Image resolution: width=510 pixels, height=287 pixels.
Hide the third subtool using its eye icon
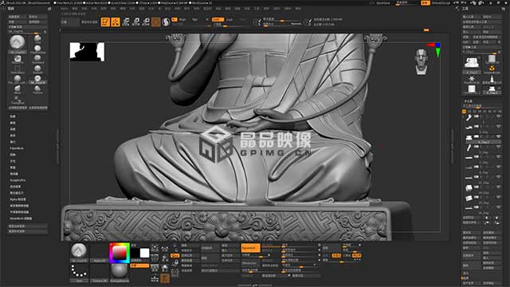click(x=498, y=136)
